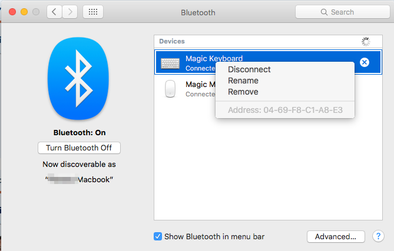Choose Disconnect from the context menu
This screenshot has width=394, height=251.
[x=249, y=69]
